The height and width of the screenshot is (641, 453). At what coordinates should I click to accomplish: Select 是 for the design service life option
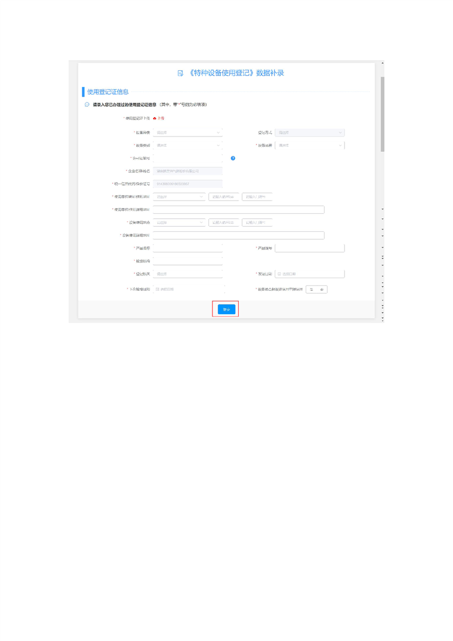[x=311, y=290]
